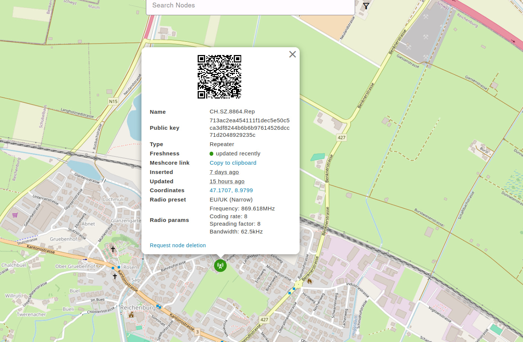
Task: Close the node details popup
Action: [293, 54]
